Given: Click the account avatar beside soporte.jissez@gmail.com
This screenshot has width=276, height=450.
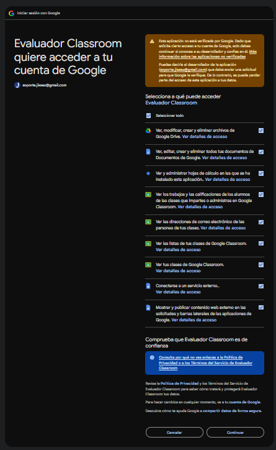Looking at the screenshot, I should click(17, 85).
